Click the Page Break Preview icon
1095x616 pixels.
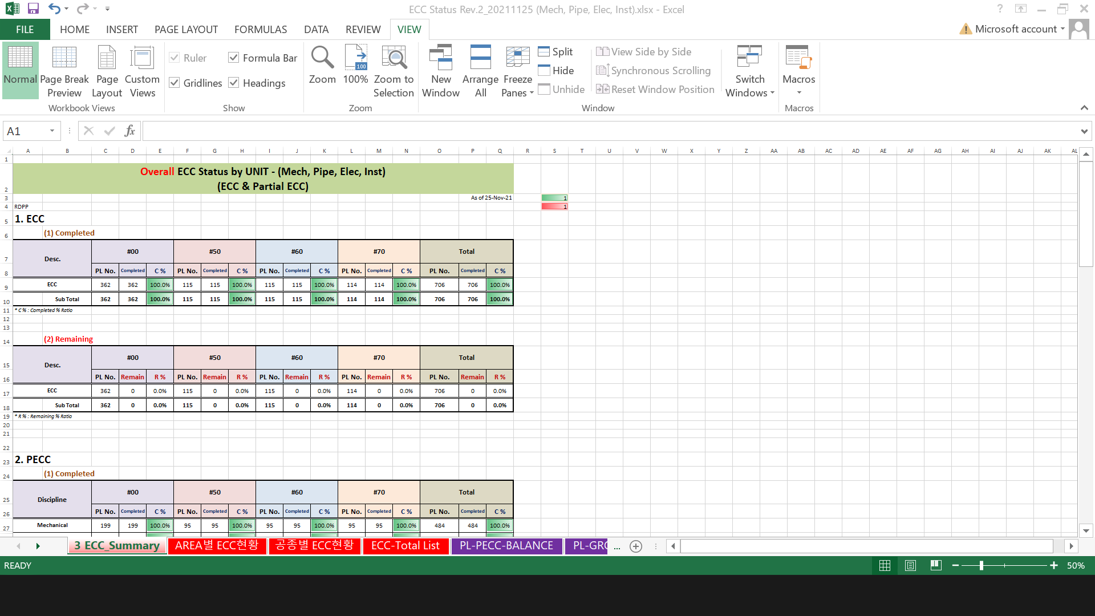click(x=64, y=58)
